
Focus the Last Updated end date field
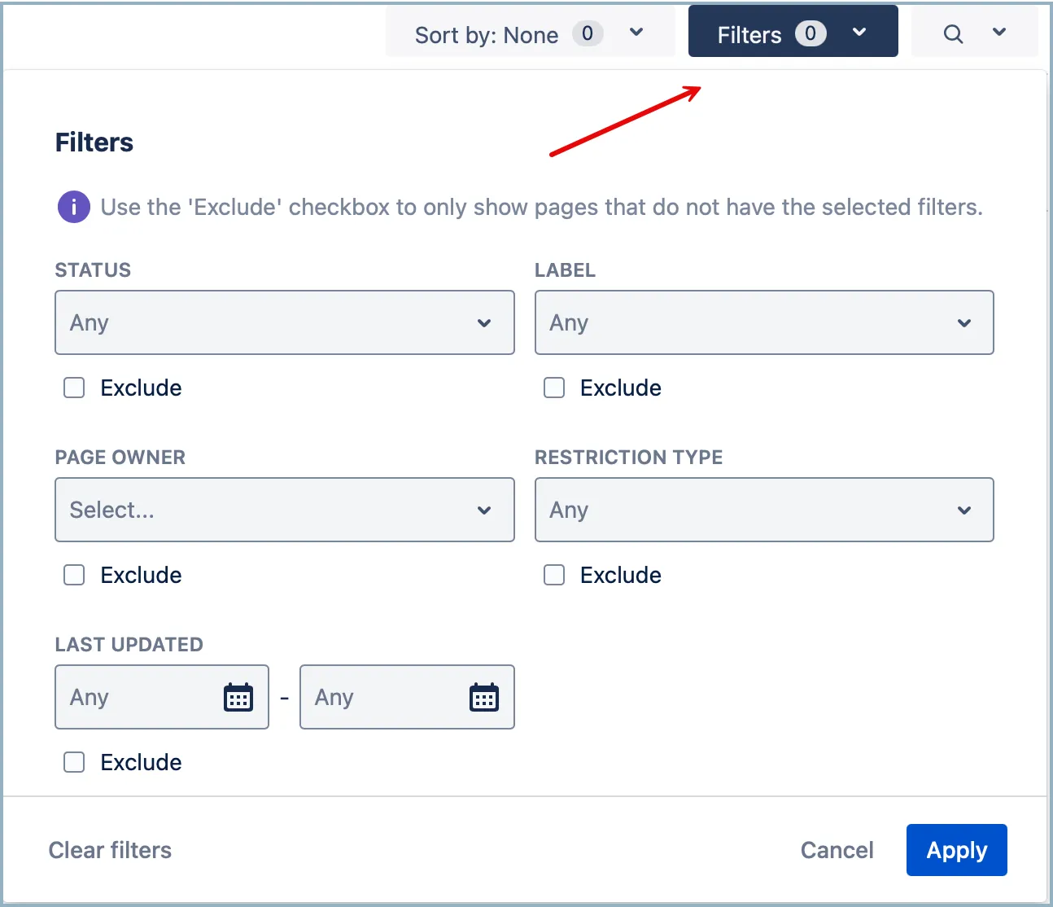point(407,697)
